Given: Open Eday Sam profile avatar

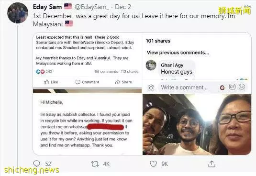Looking at the screenshot, I should 18,13.
